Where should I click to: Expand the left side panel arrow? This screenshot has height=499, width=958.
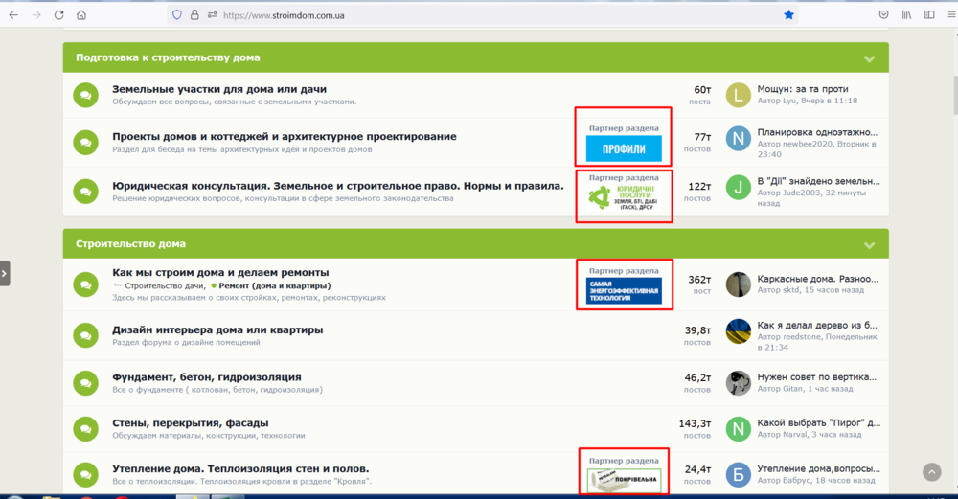[x=4, y=273]
